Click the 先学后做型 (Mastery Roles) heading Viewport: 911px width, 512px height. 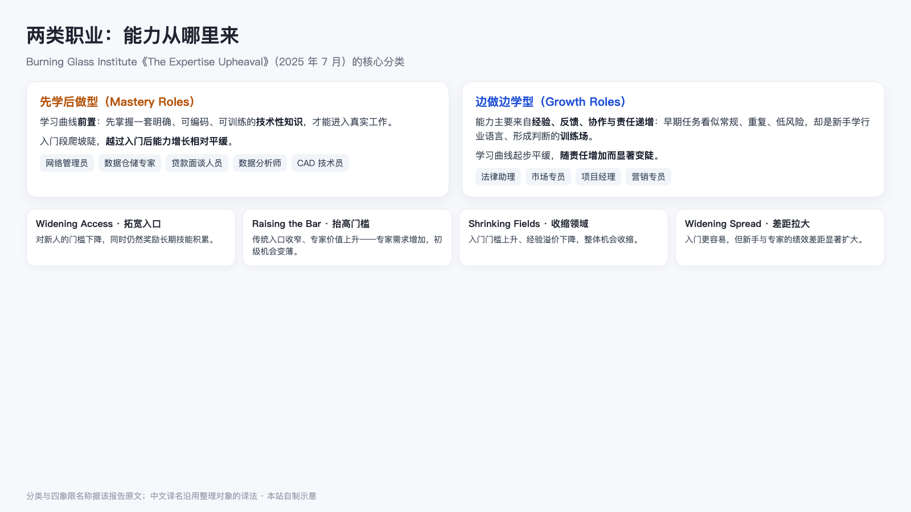[117, 102]
